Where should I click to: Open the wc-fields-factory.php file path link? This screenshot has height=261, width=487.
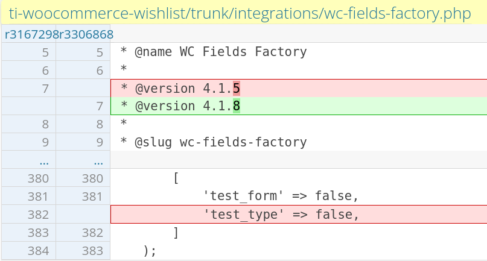240,14
